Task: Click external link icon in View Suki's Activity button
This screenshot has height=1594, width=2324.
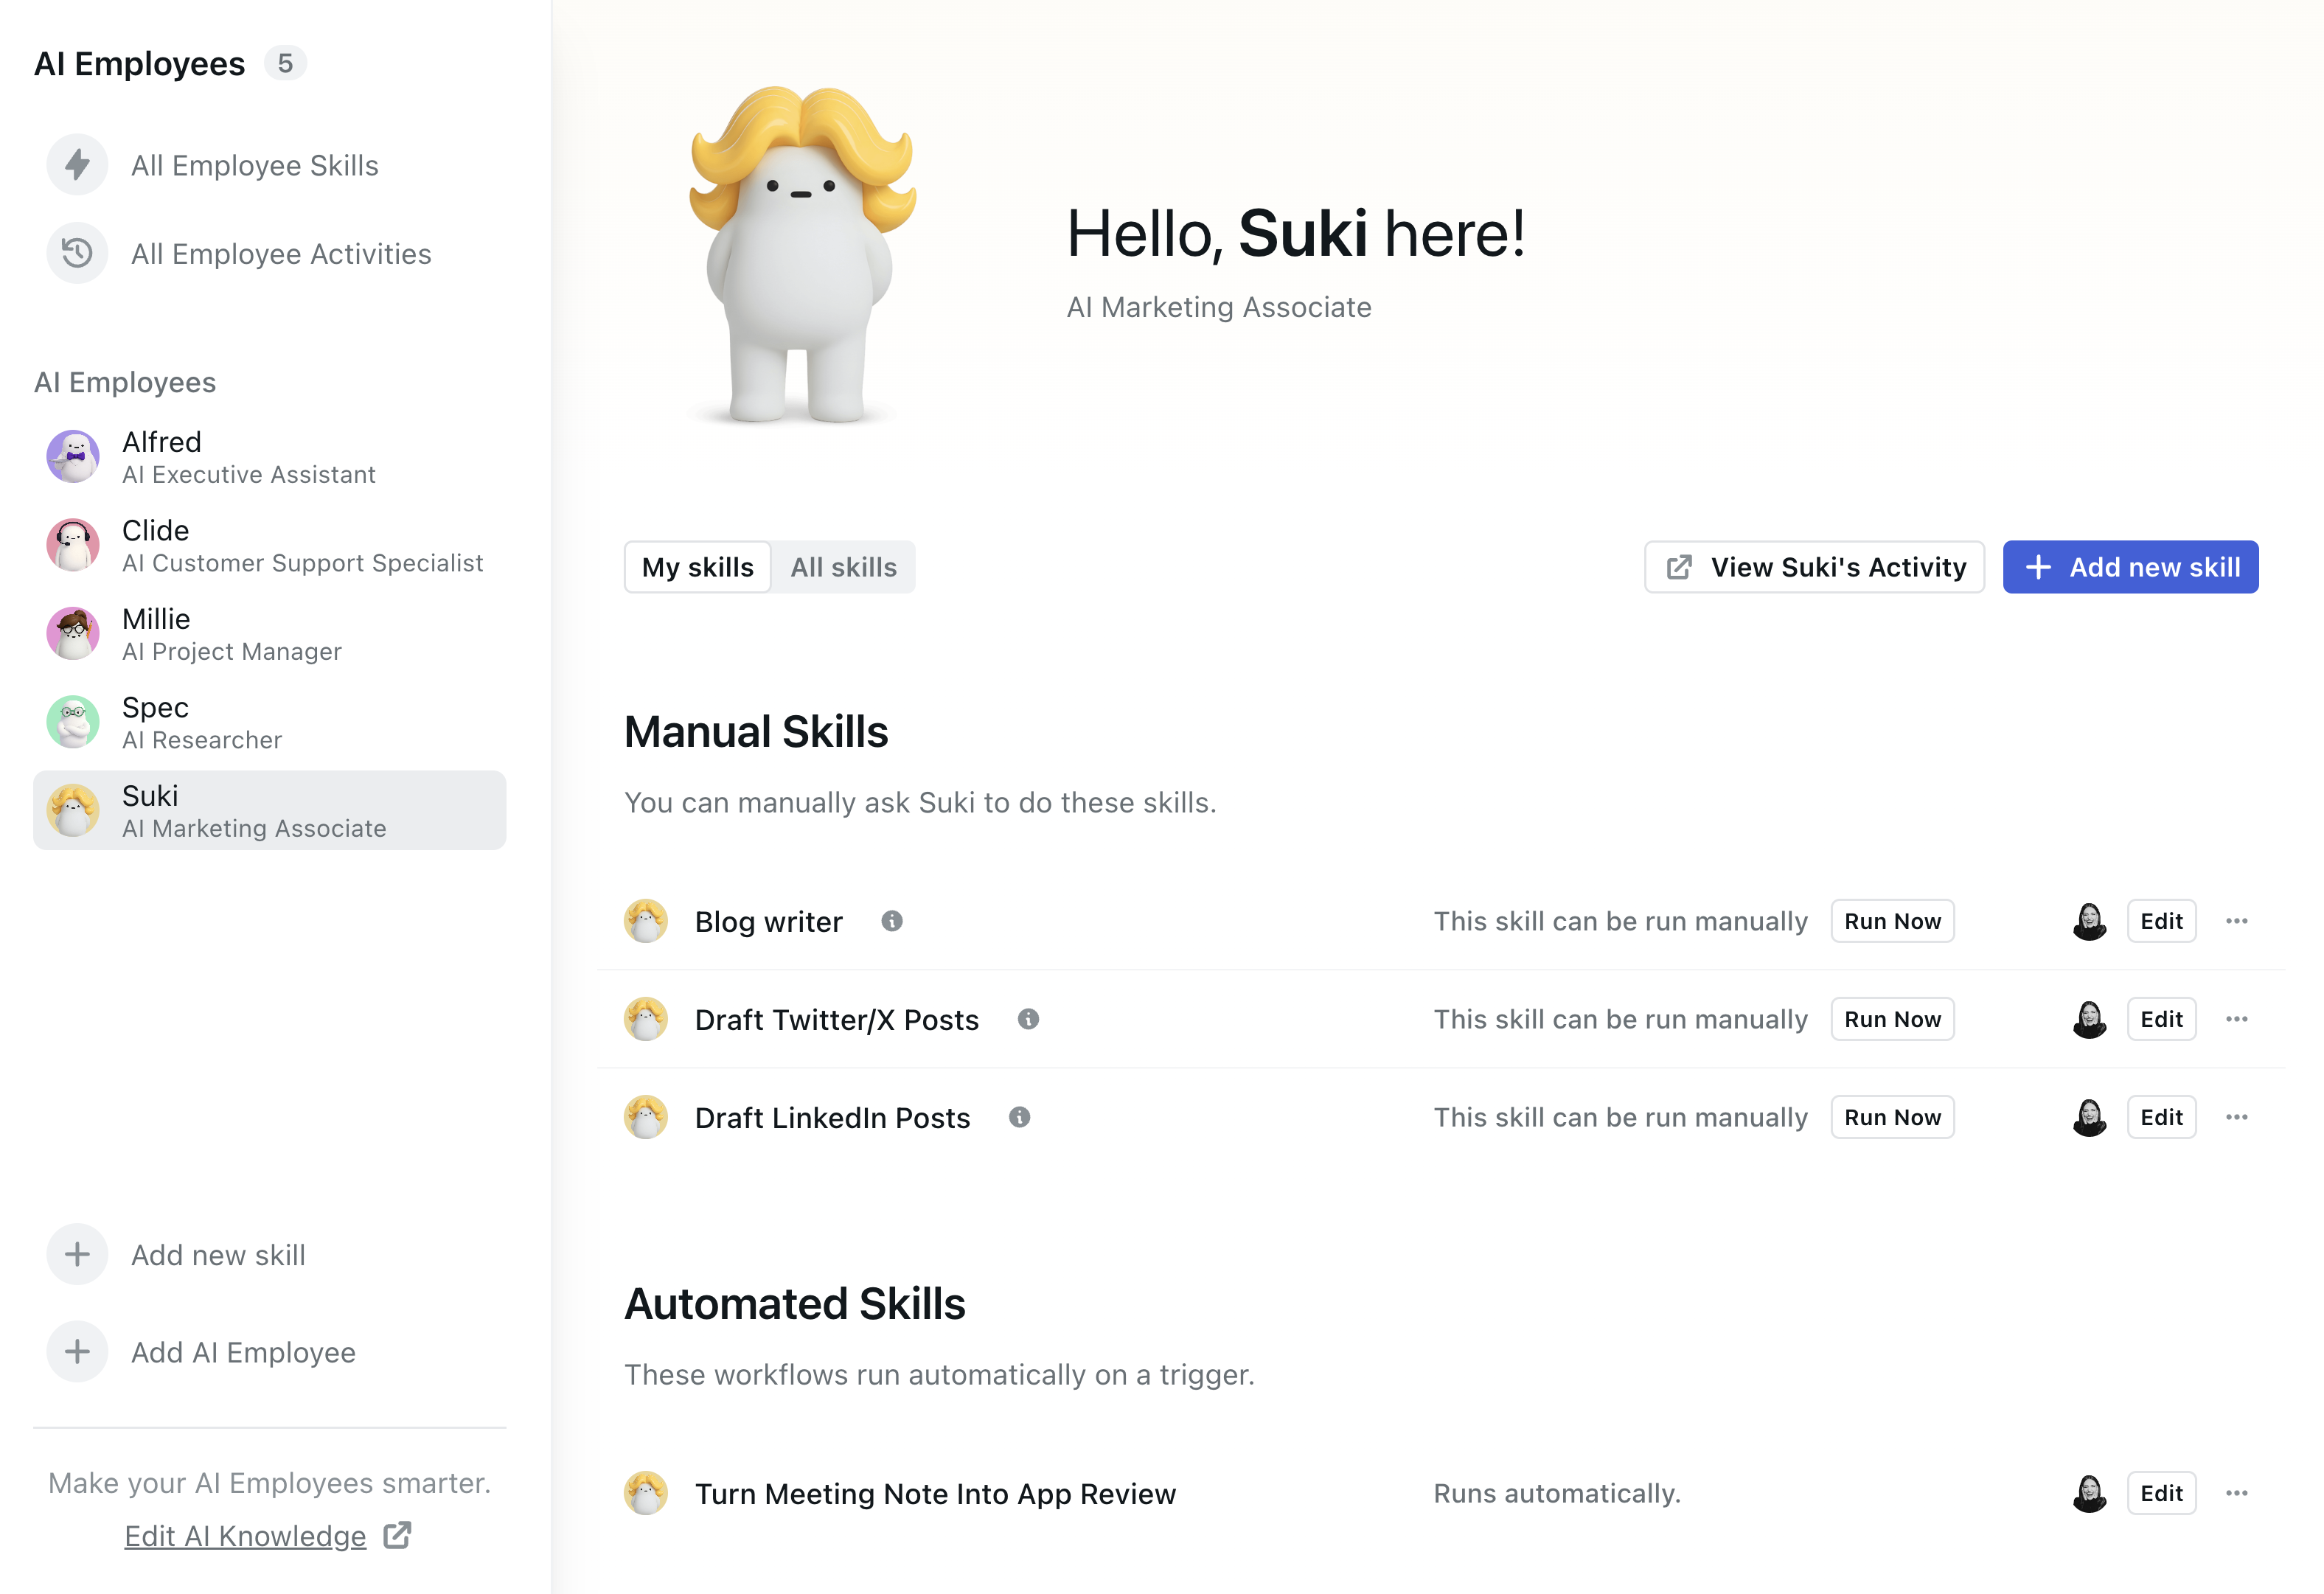Action: click(1679, 567)
